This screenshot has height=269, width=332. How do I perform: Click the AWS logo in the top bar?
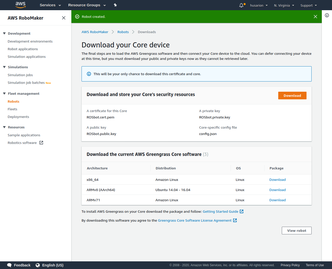(x=21, y=5)
